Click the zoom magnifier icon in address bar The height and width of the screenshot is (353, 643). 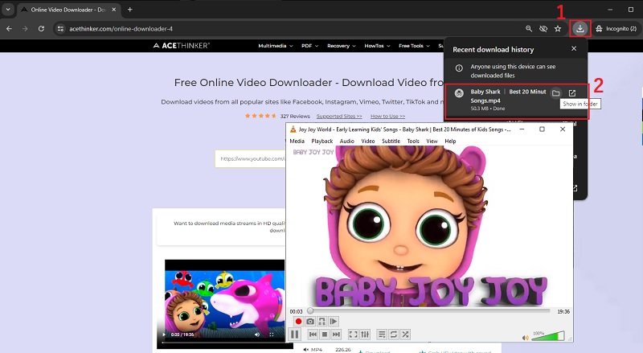(529, 29)
